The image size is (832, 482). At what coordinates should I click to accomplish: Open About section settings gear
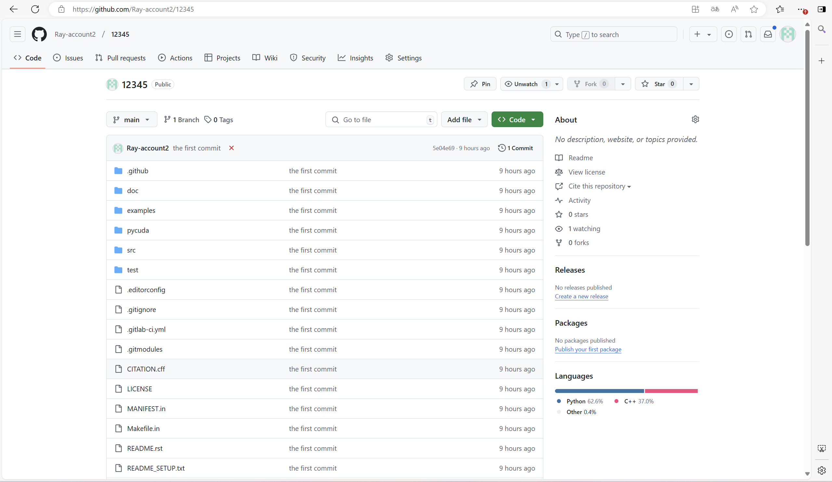point(695,120)
